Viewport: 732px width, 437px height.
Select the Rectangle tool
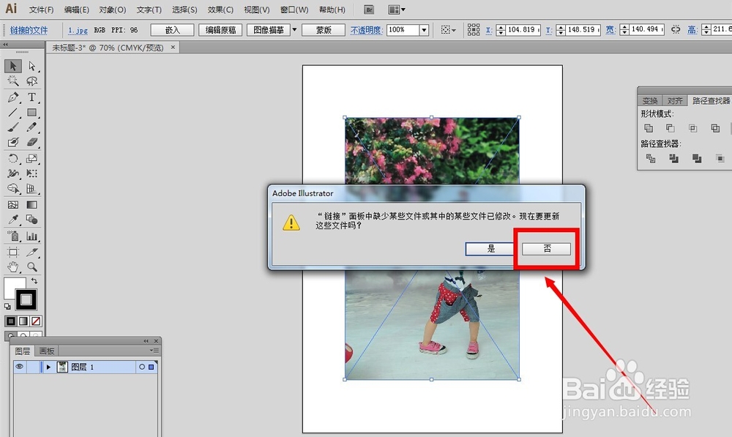(31, 113)
